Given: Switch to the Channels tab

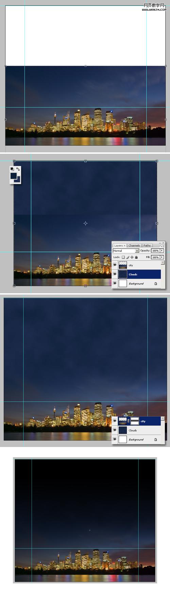Looking at the screenshot, I should 134,245.
